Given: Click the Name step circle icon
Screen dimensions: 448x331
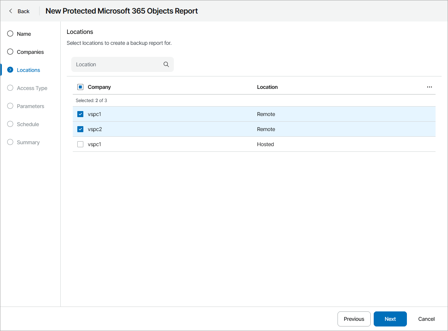Looking at the screenshot, I should pyautogui.click(x=10, y=34).
